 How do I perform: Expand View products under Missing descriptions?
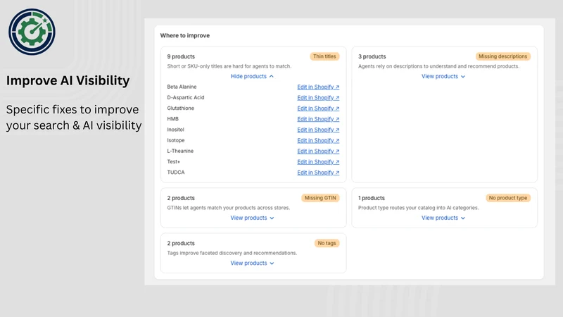[x=443, y=76]
